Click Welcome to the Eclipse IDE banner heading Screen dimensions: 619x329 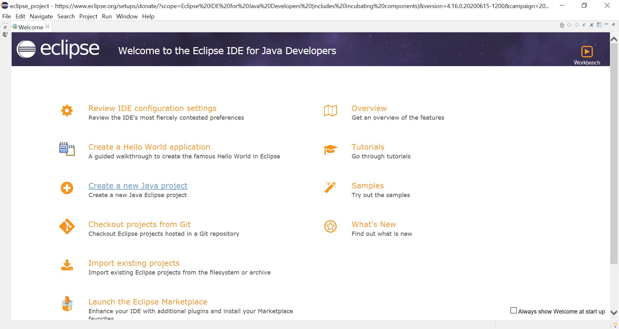227,51
